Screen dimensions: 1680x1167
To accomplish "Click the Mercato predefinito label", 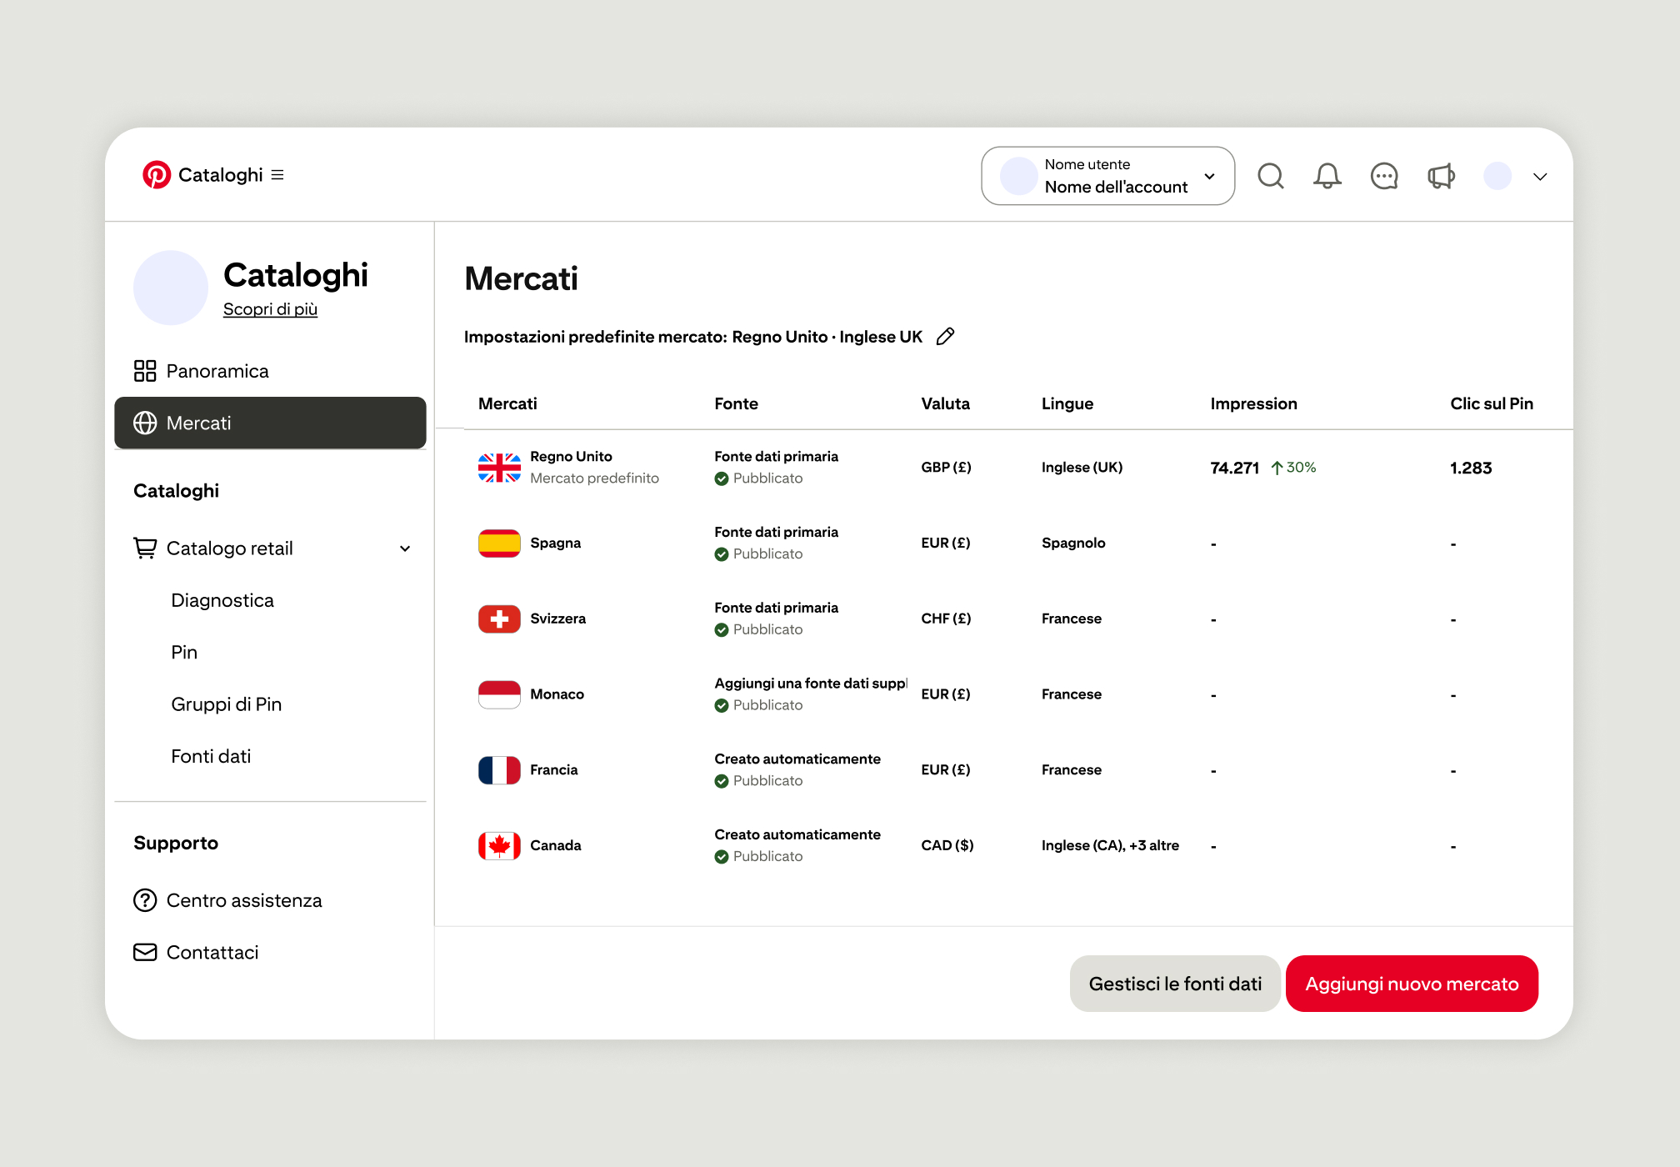I will pyautogui.click(x=594, y=478).
